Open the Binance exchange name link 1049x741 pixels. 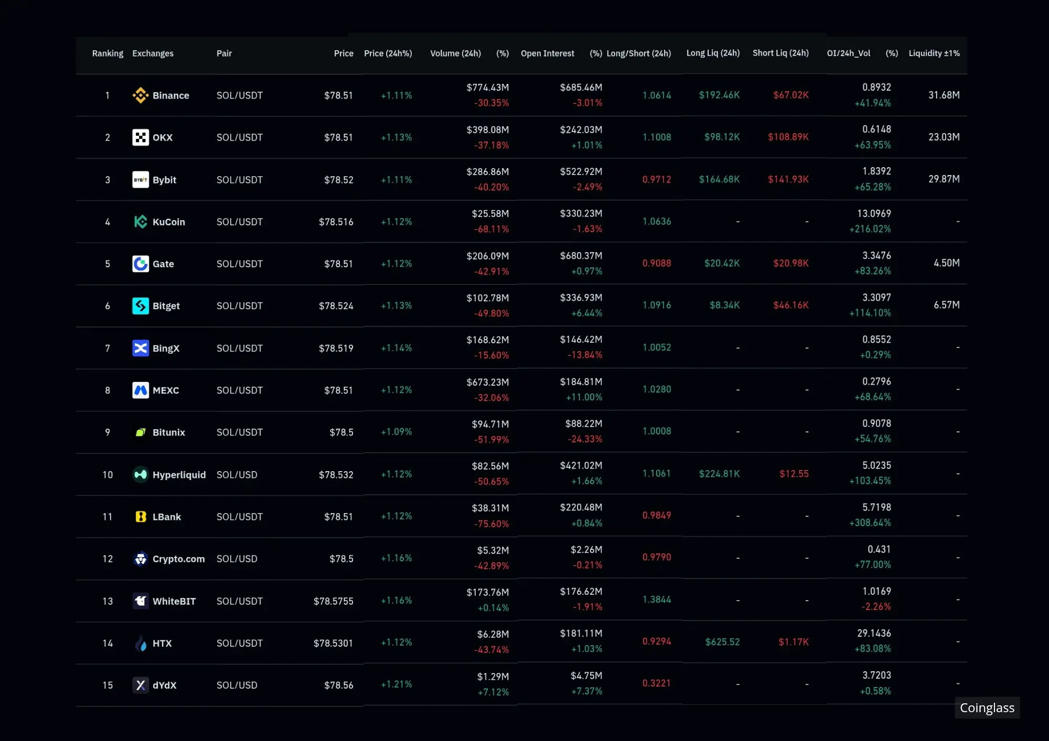pyautogui.click(x=171, y=95)
